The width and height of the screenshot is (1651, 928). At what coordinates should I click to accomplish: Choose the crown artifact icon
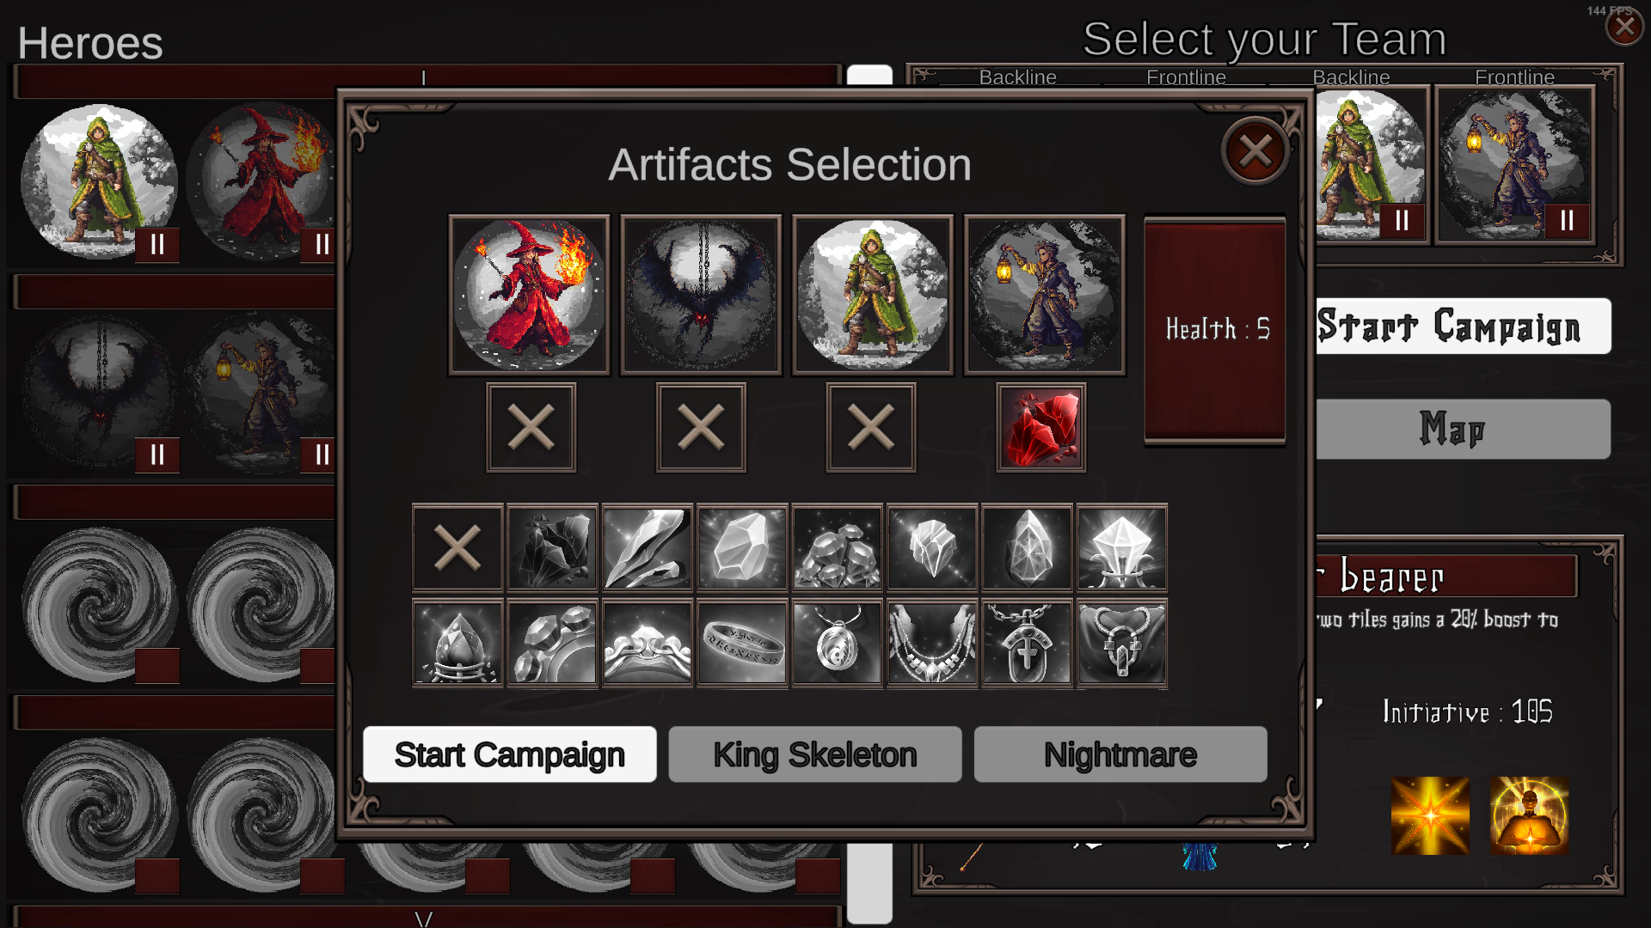(x=648, y=643)
